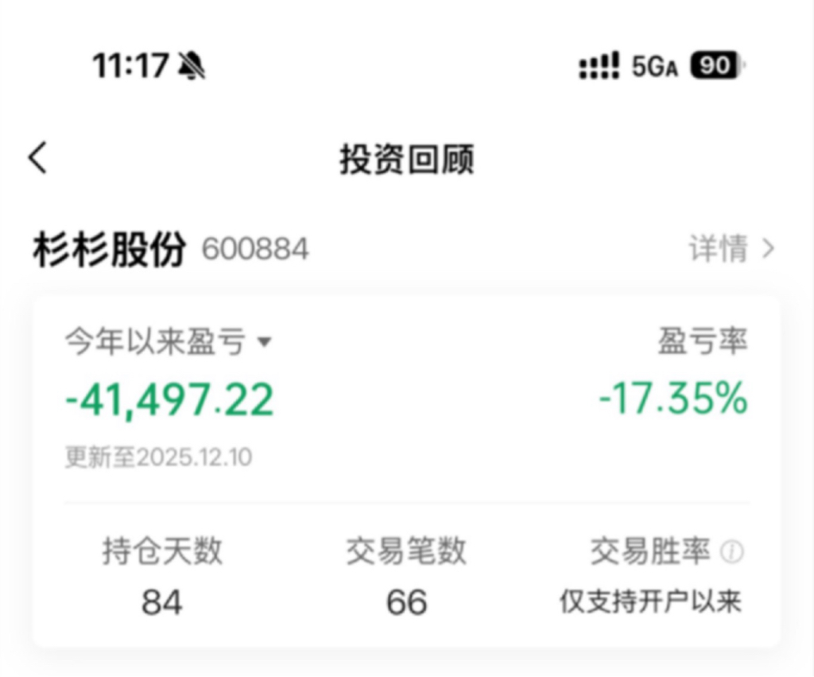Tap the 5GA network indicator
Image resolution: width=814 pixels, height=677 pixels.
(655, 67)
